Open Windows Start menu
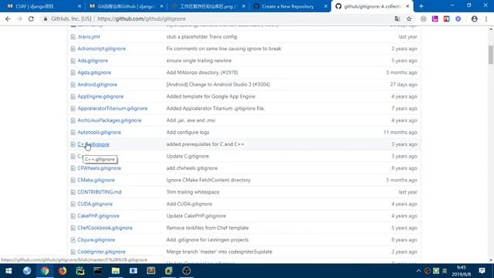The image size is (494, 278). (x=8, y=271)
